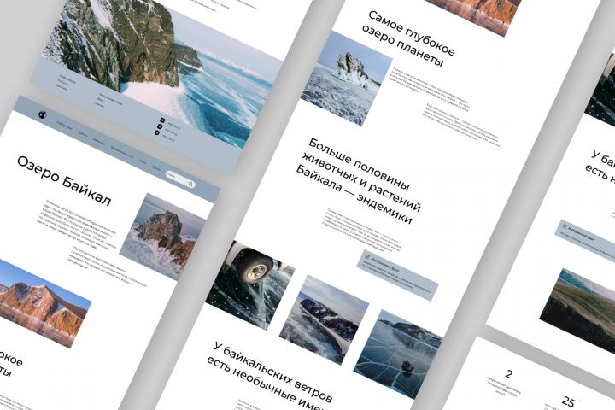The height and width of the screenshot is (410, 615).
Task: Open the Instagram social icon in the footer
Action: pyautogui.click(x=162, y=120)
